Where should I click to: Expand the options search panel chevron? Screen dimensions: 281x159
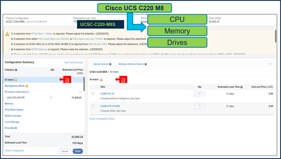270,64
